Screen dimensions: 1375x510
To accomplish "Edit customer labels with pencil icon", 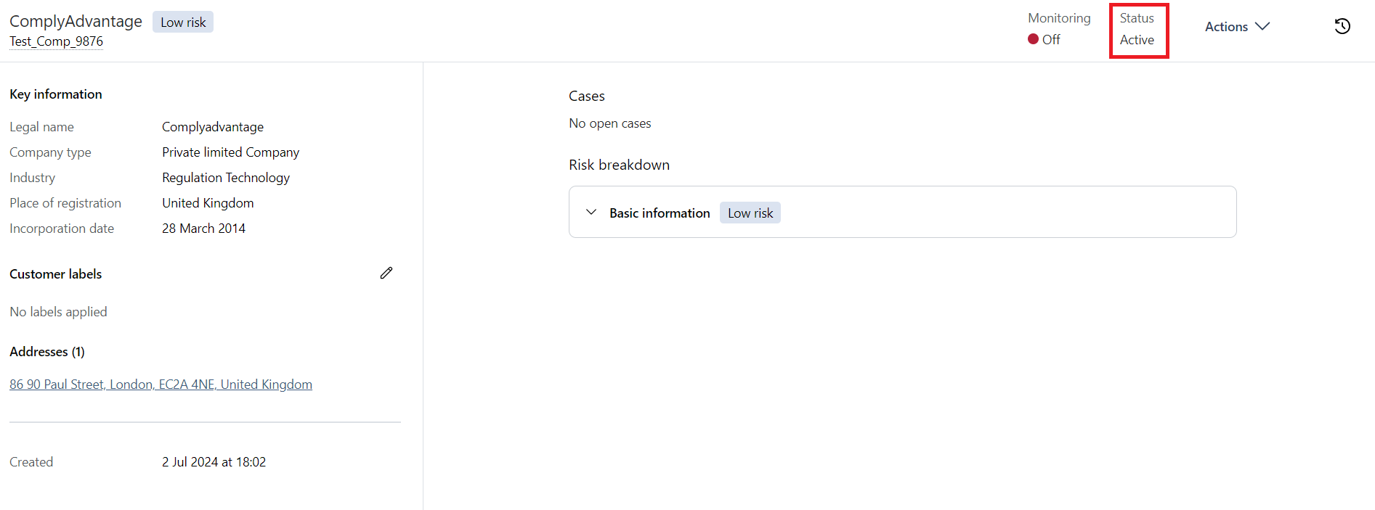I will click(x=386, y=273).
